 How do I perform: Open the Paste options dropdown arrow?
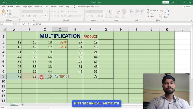click(x=4, y=17)
